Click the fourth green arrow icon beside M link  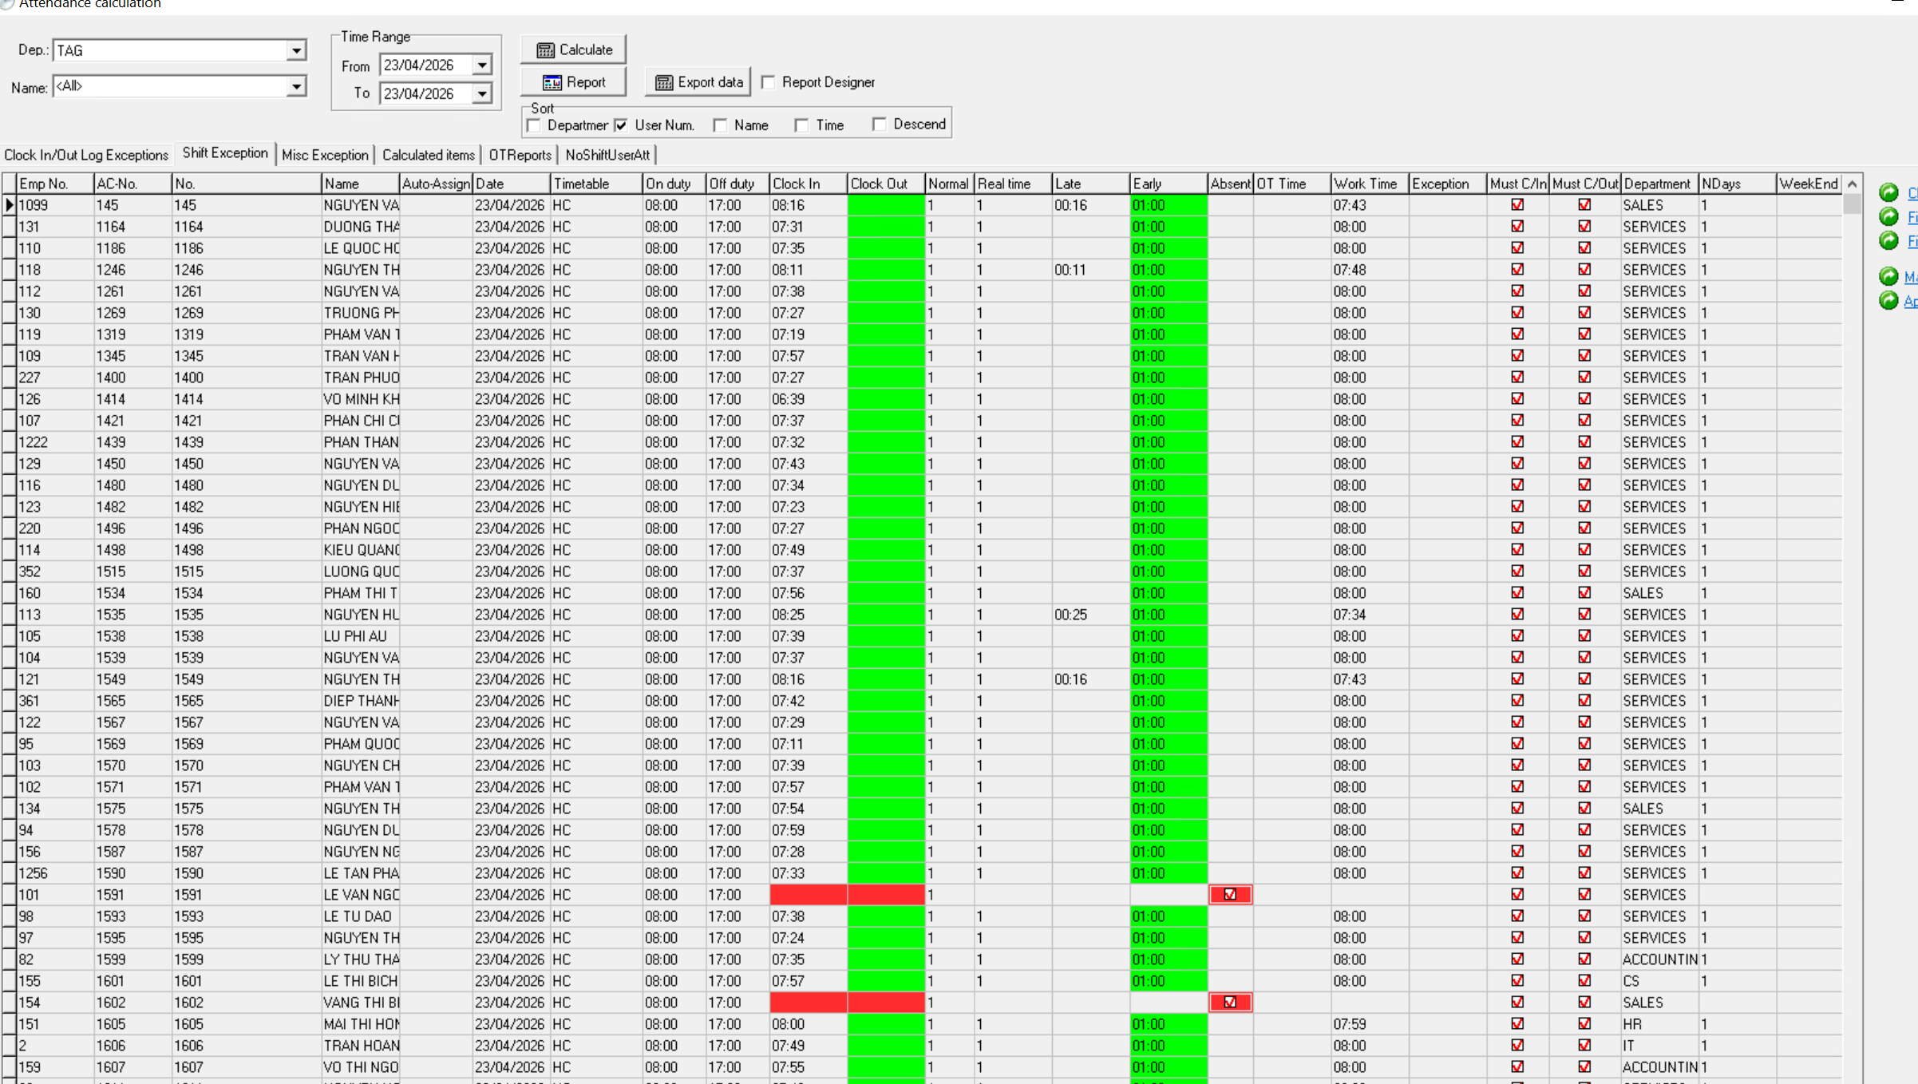pos(1888,276)
